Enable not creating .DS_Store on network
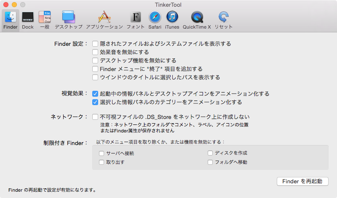Viewport: 337px width, 198px height. [95, 117]
